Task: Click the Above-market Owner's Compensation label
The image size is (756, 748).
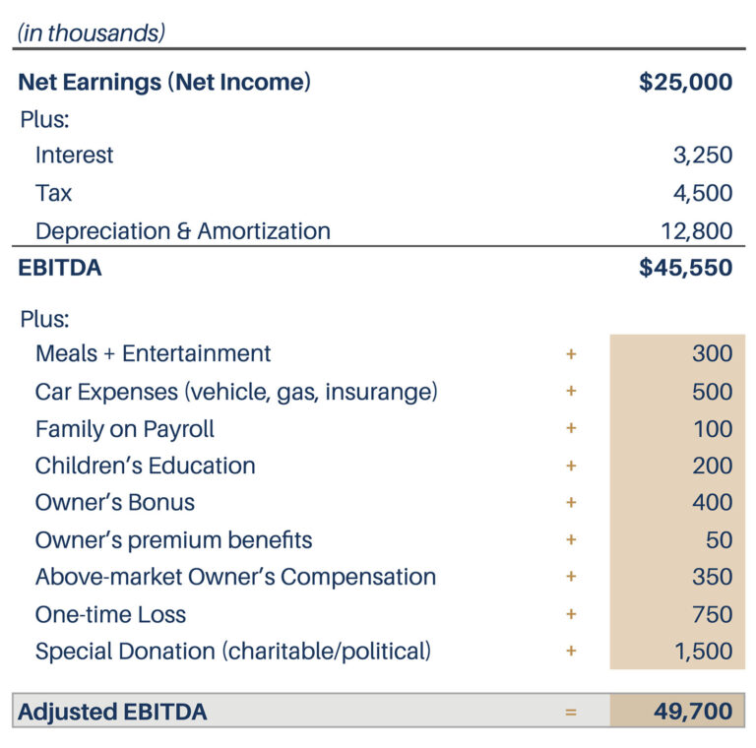Action: click(235, 578)
